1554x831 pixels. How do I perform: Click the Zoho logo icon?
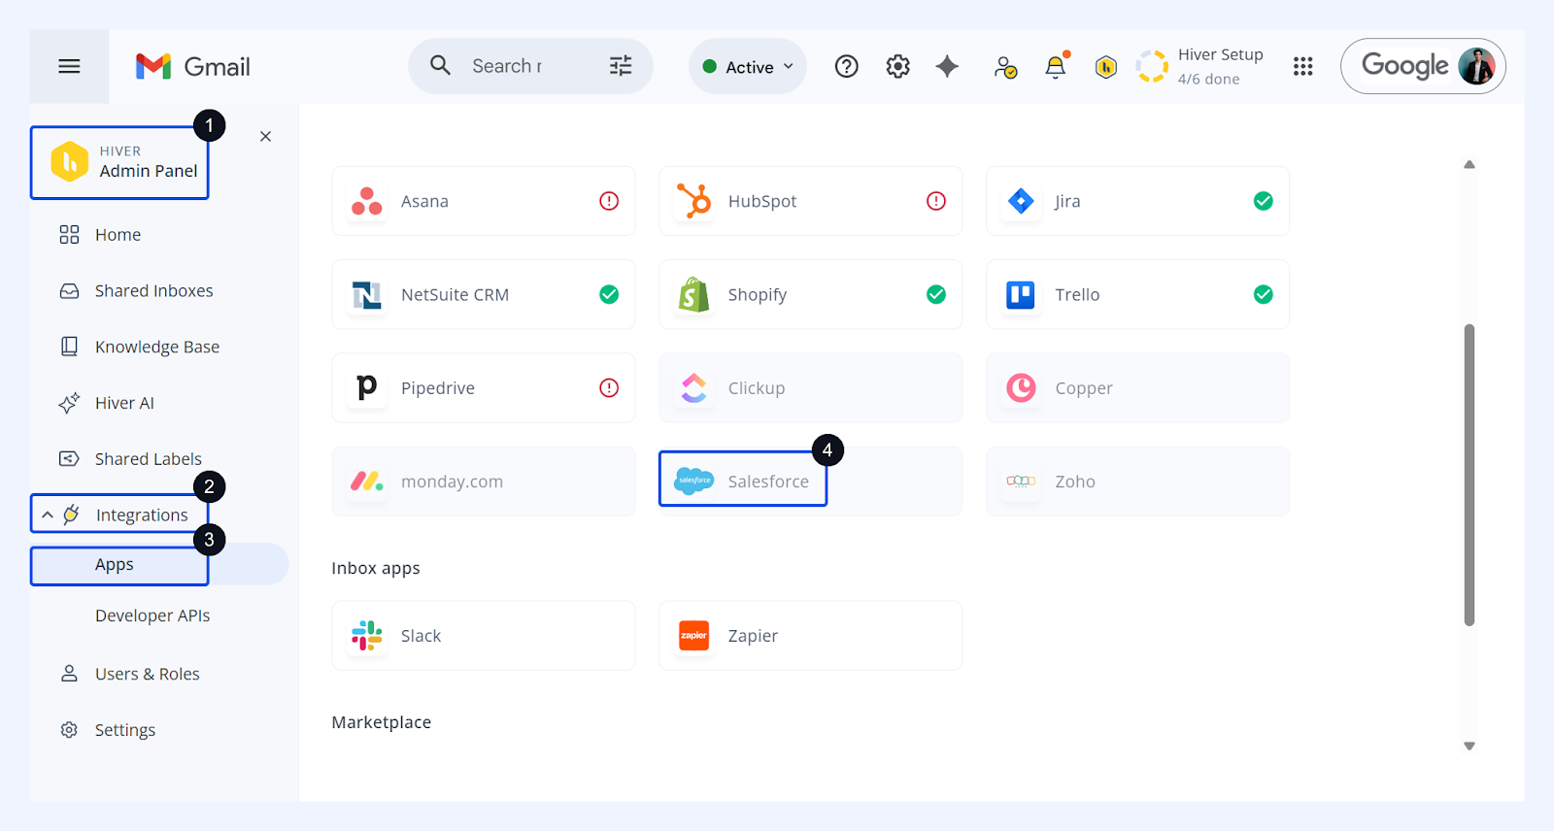click(1021, 482)
